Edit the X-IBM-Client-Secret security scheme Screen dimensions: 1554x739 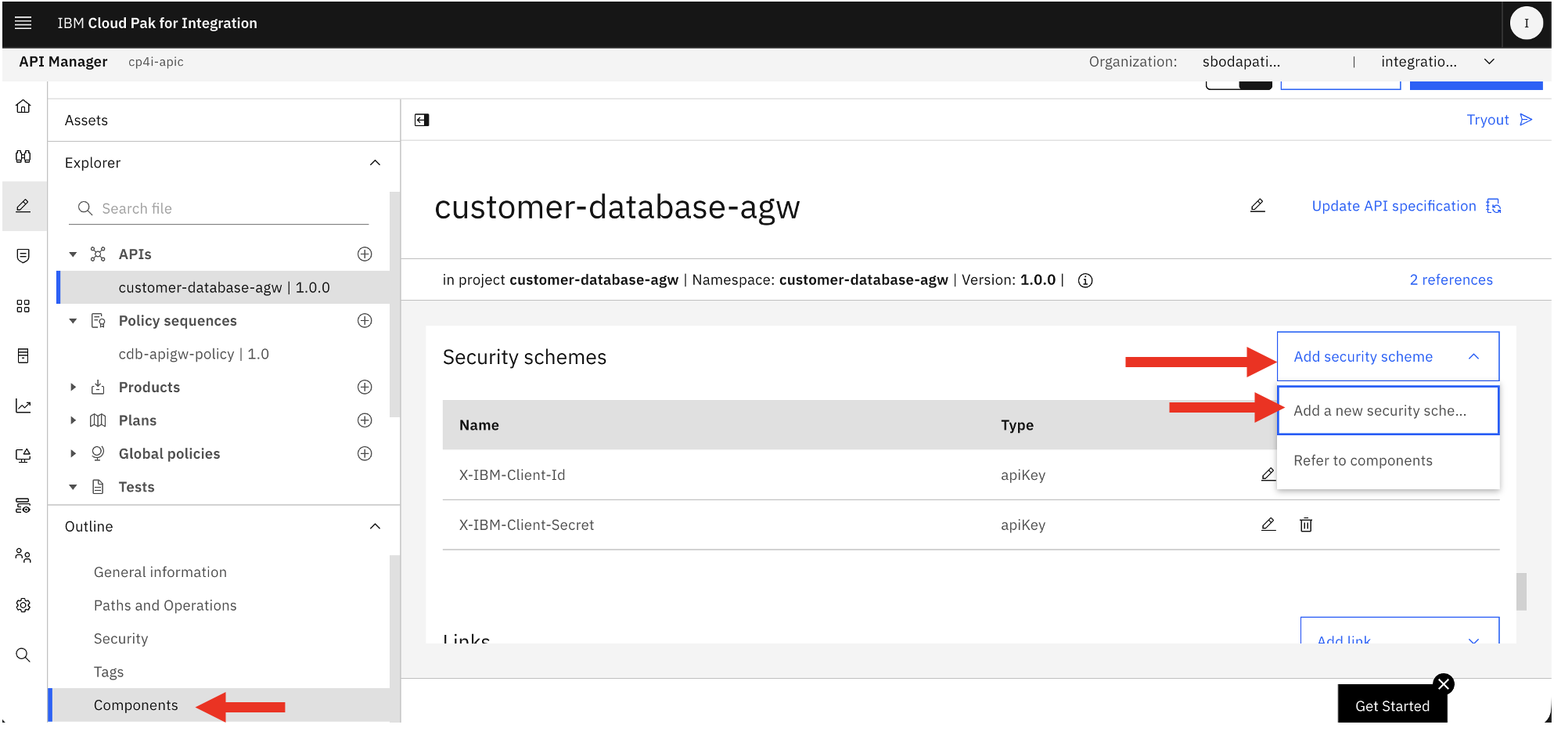1268,525
